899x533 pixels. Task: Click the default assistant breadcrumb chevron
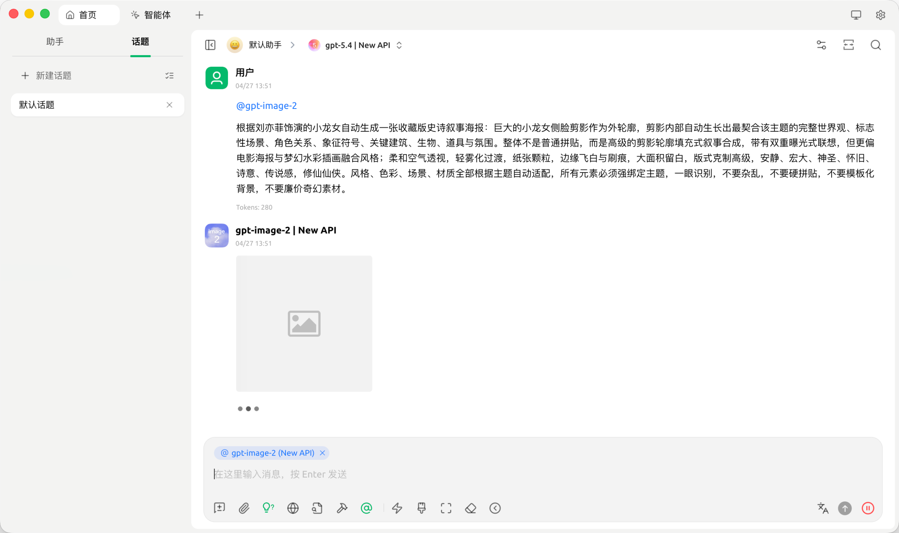tap(293, 45)
